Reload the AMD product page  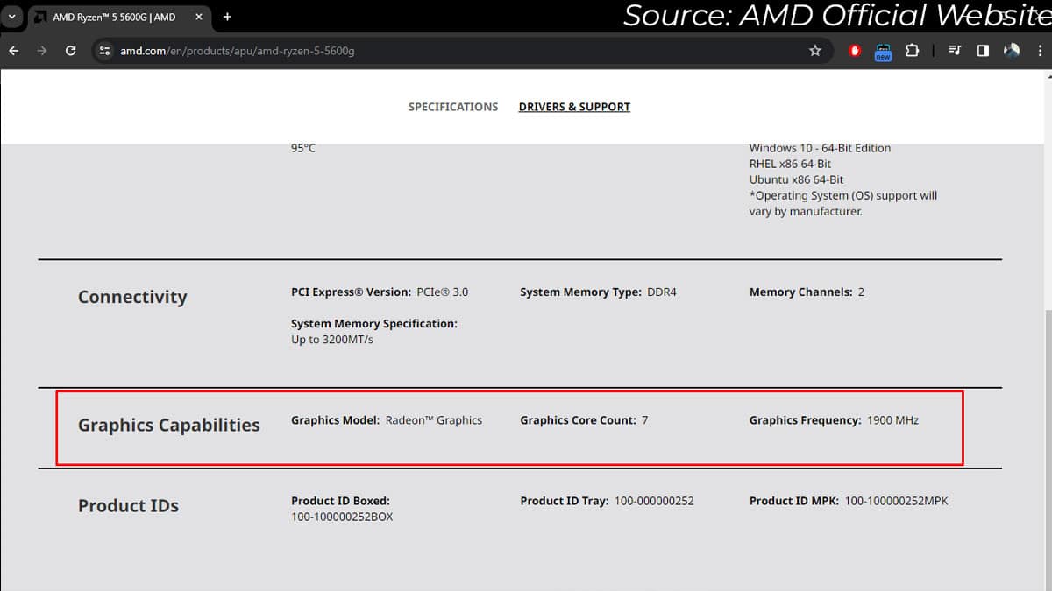pyautogui.click(x=71, y=51)
